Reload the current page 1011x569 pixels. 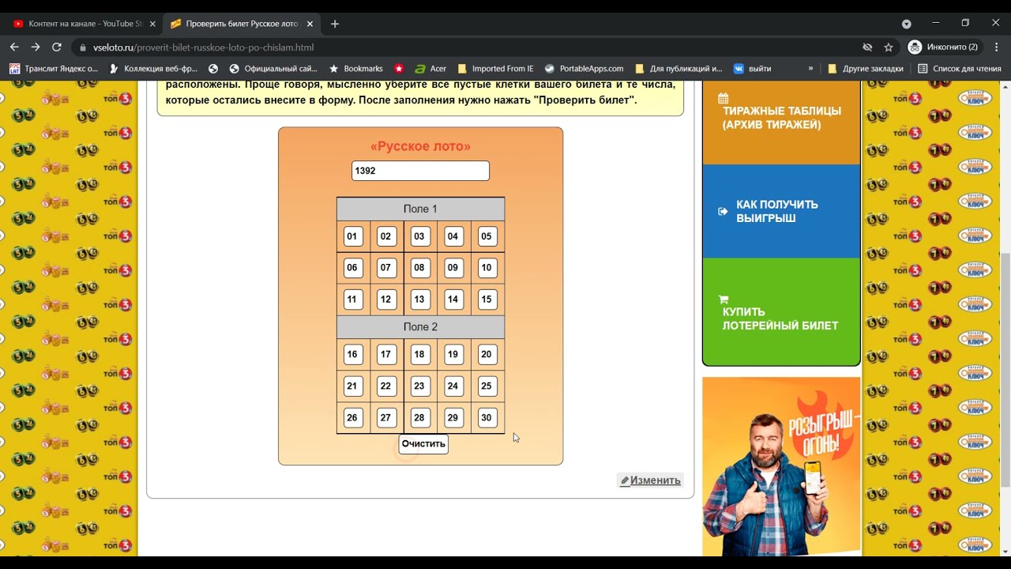tap(57, 47)
